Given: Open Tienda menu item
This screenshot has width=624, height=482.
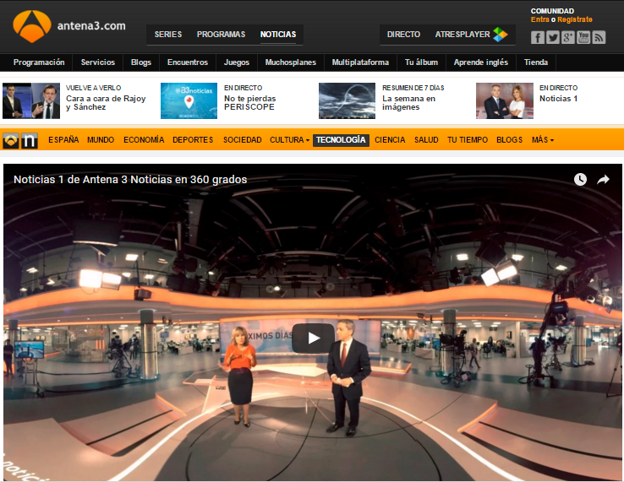Looking at the screenshot, I should tap(536, 62).
